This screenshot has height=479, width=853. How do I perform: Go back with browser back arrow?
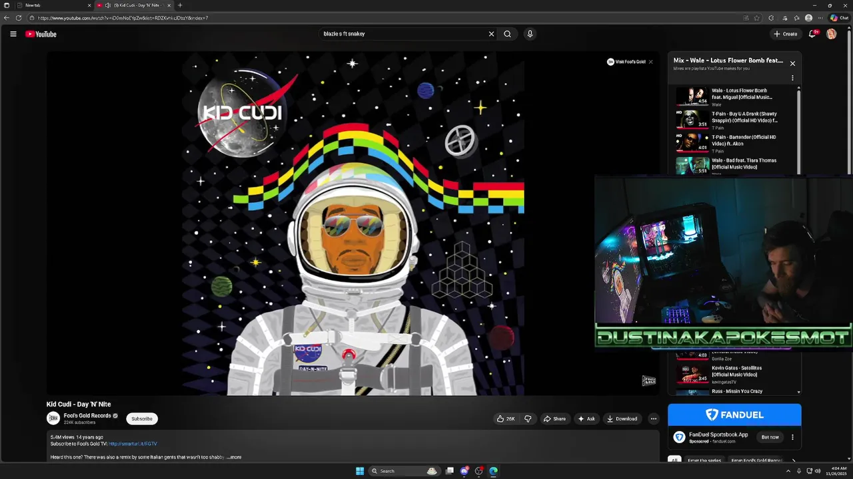click(7, 18)
